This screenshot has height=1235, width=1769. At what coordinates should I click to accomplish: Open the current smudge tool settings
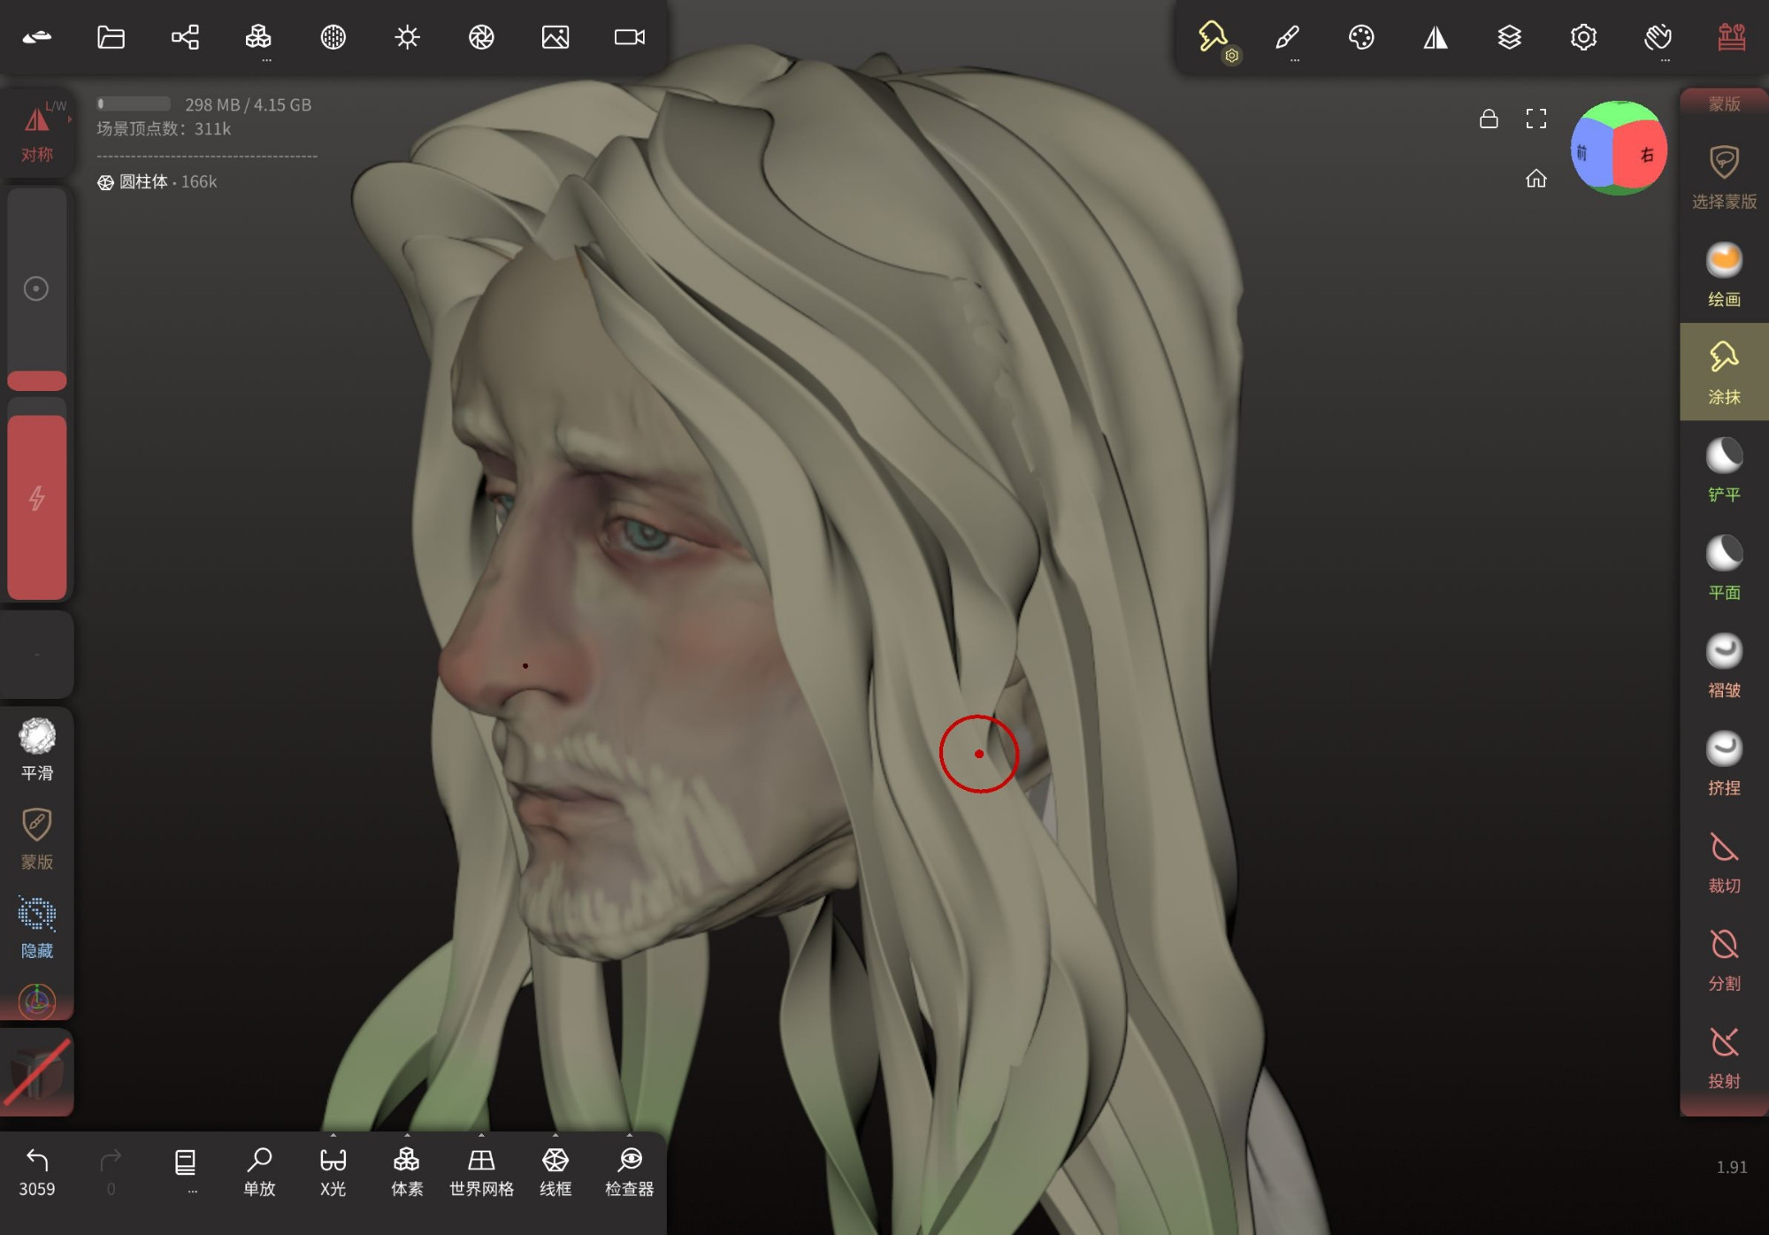click(1215, 39)
